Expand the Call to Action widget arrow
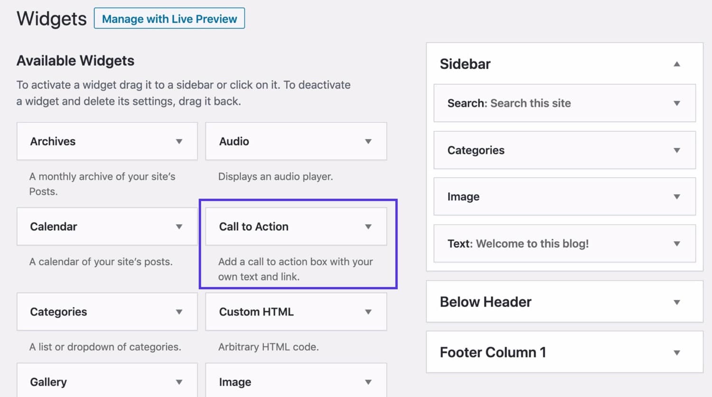 (x=368, y=226)
